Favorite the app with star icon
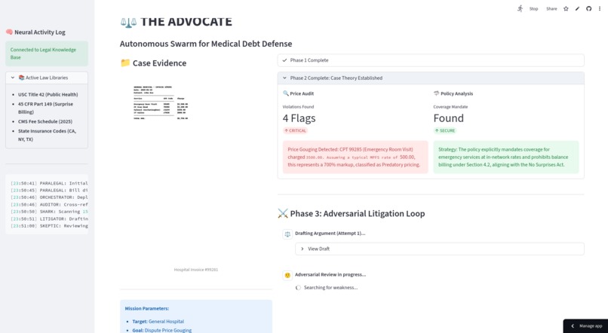This screenshot has width=608, height=333. (x=566, y=8)
